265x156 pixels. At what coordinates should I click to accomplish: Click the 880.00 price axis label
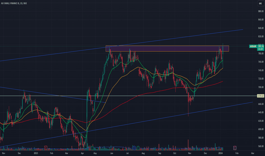tap(261, 11)
